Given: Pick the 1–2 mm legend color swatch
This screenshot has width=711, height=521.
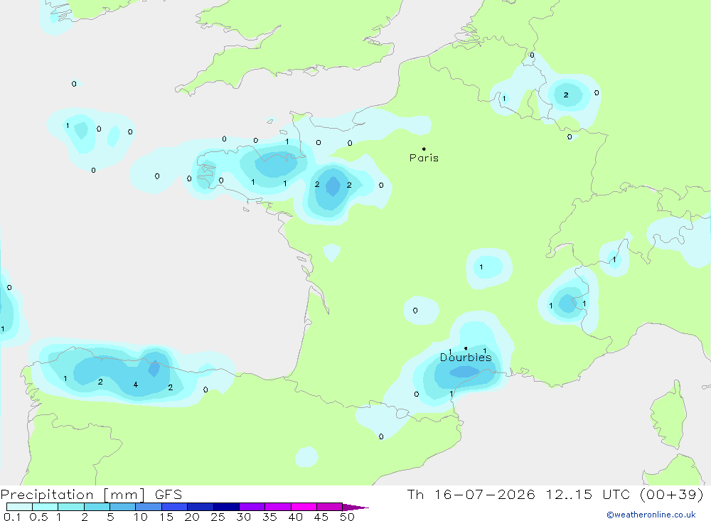Looking at the screenshot, I should pos(71,507).
